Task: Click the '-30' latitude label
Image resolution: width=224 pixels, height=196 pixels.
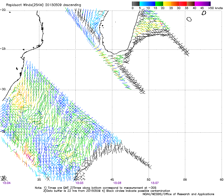Action: 3,89
